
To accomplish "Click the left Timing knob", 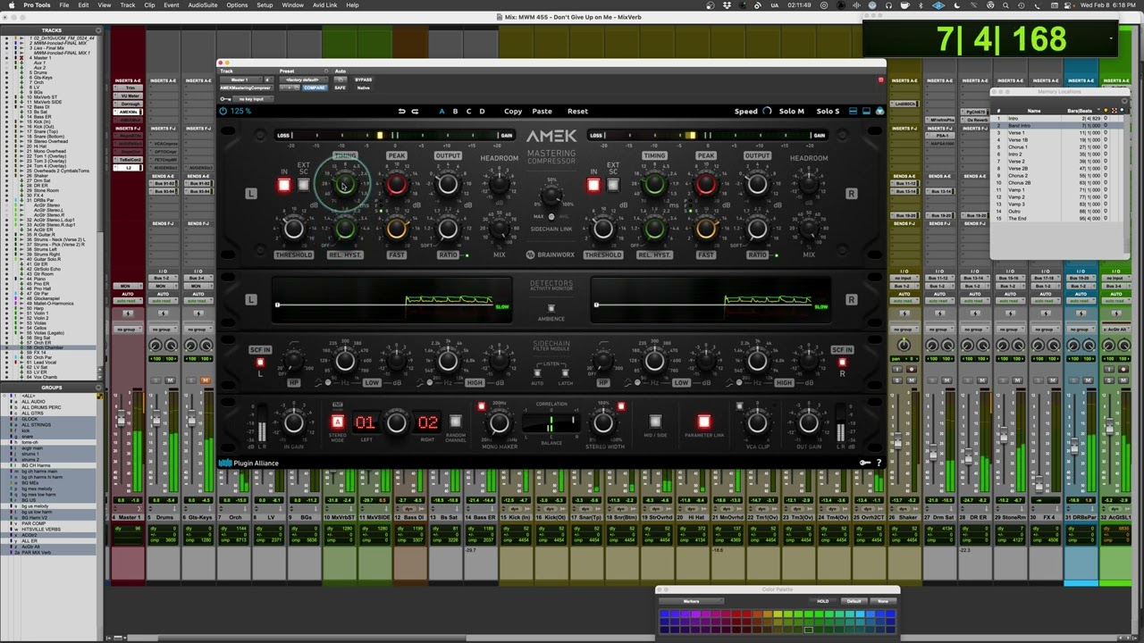I will coord(345,185).
